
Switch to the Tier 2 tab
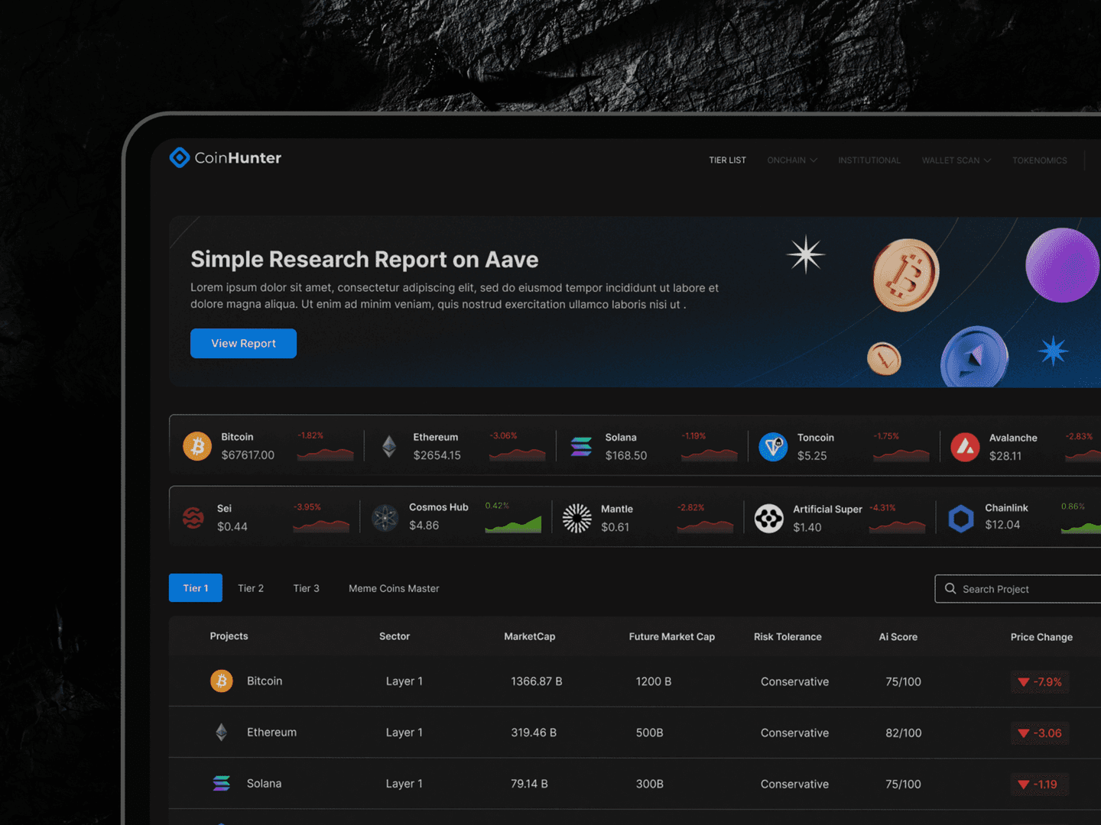click(x=251, y=587)
